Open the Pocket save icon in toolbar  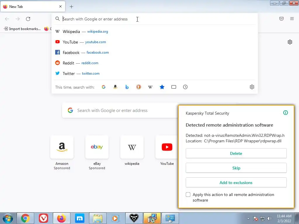(x=281, y=19)
